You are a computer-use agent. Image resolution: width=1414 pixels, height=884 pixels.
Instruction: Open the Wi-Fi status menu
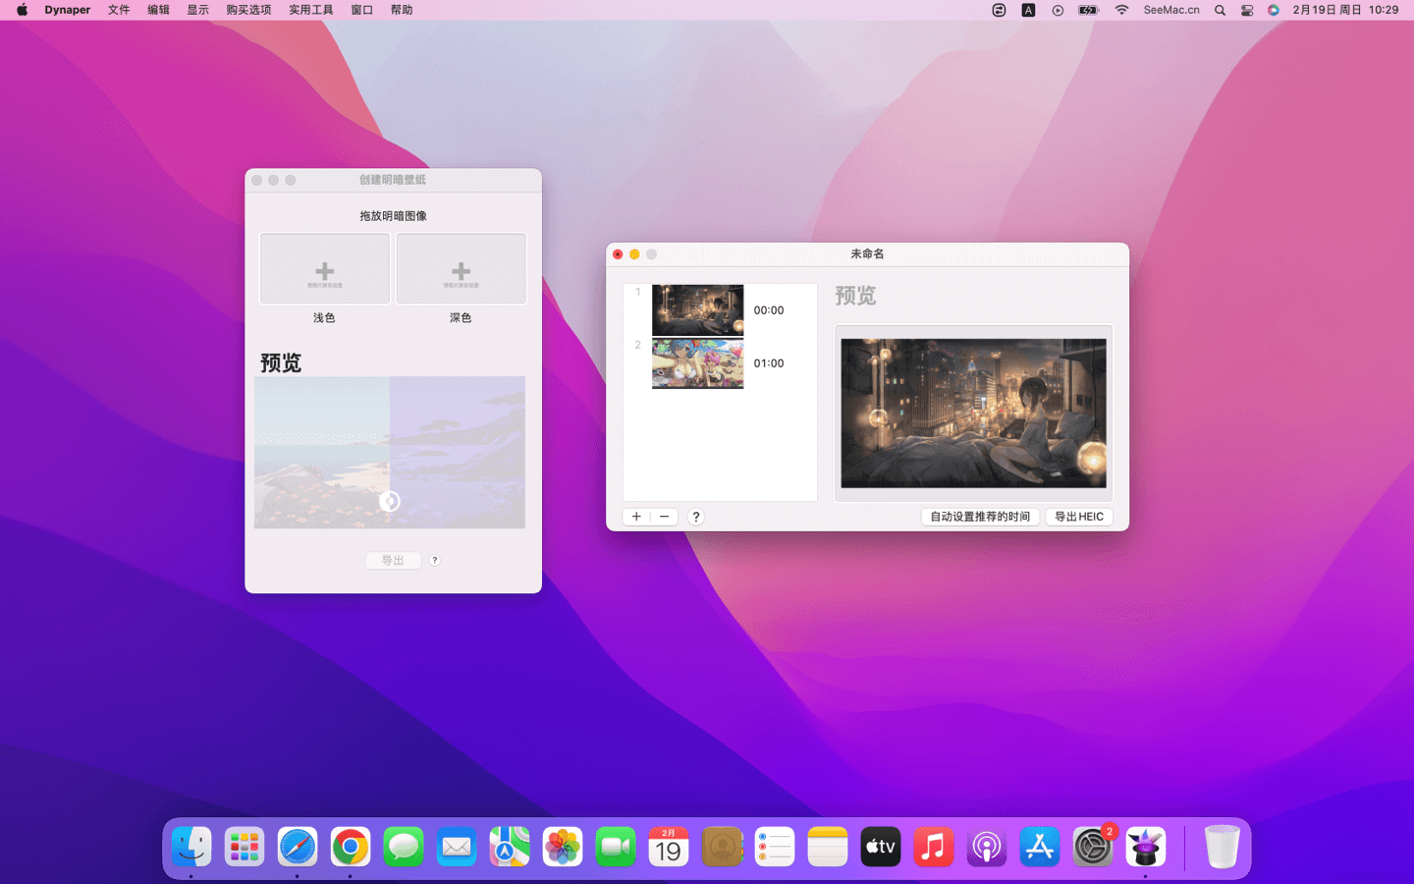[x=1121, y=10]
